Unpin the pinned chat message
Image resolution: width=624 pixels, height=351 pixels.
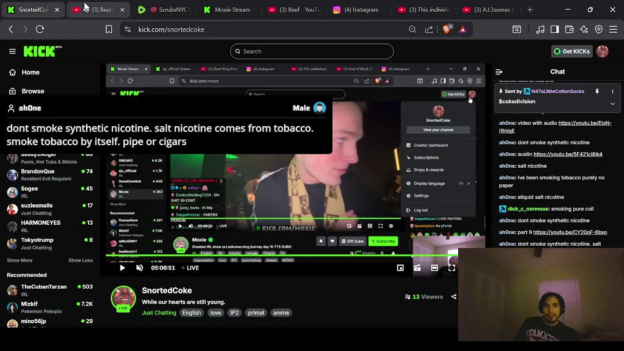(x=597, y=91)
